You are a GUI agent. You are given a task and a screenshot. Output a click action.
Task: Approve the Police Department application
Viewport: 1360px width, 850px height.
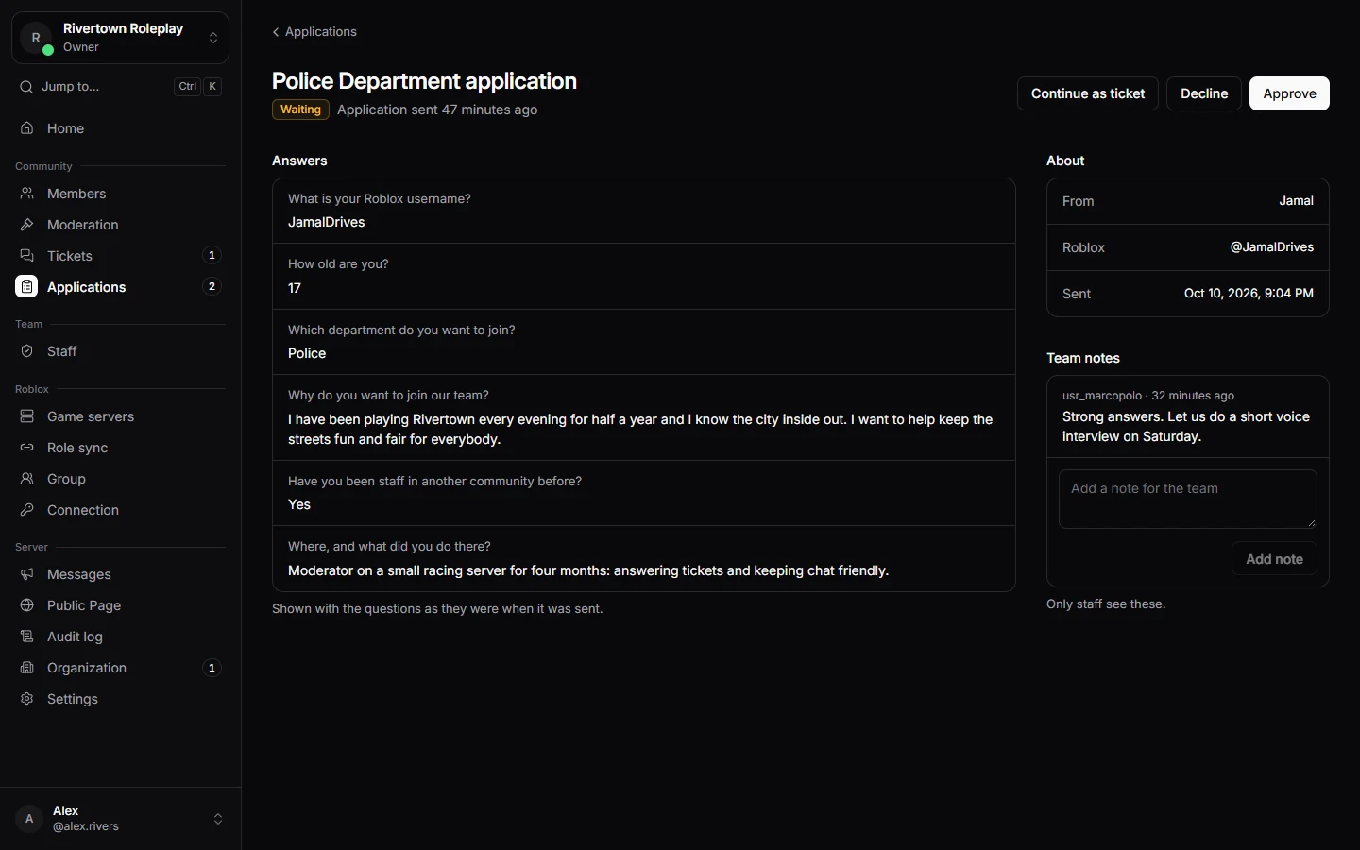[1289, 93]
